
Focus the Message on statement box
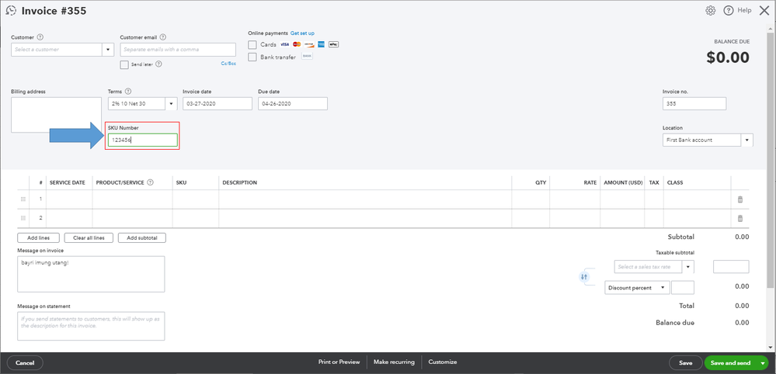tap(91, 326)
